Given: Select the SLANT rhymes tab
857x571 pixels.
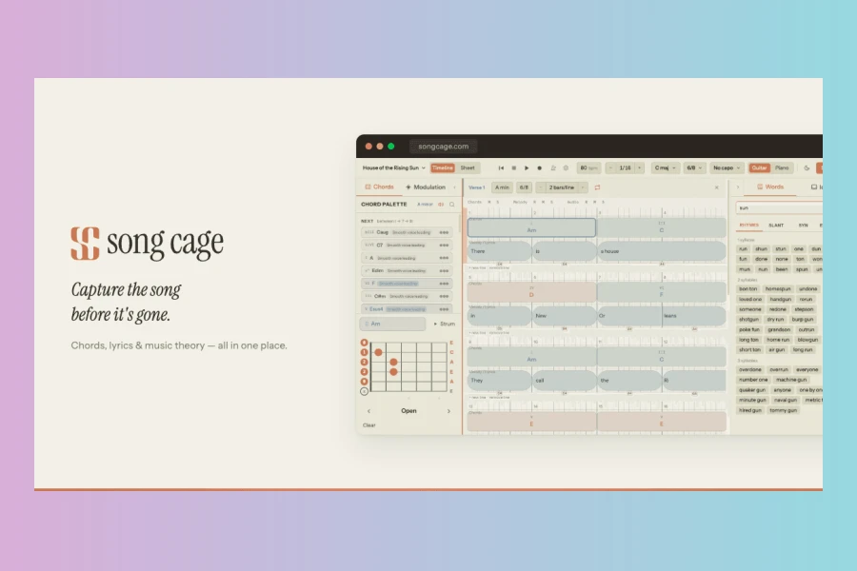Looking at the screenshot, I should click(x=776, y=226).
